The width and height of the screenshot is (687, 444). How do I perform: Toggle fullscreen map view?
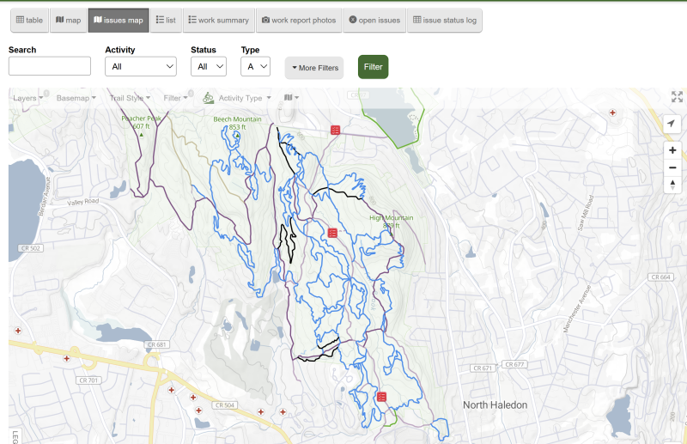click(677, 97)
